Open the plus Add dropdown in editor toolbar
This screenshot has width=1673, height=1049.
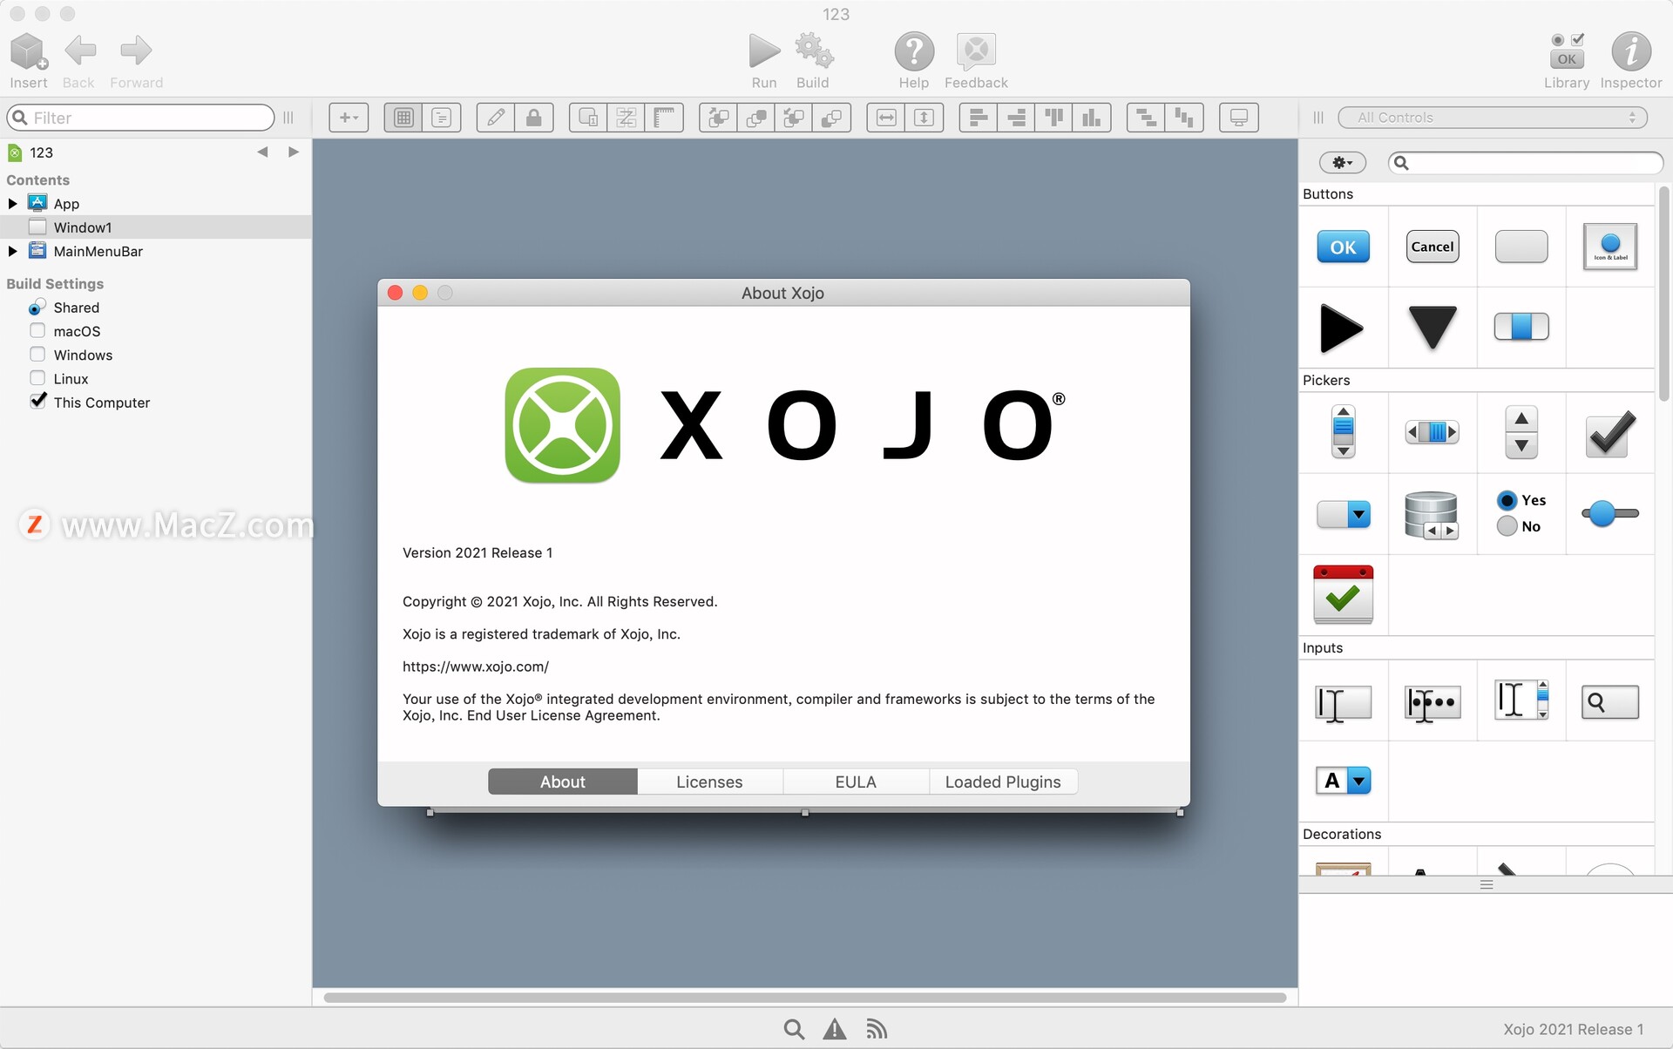pyautogui.click(x=349, y=118)
